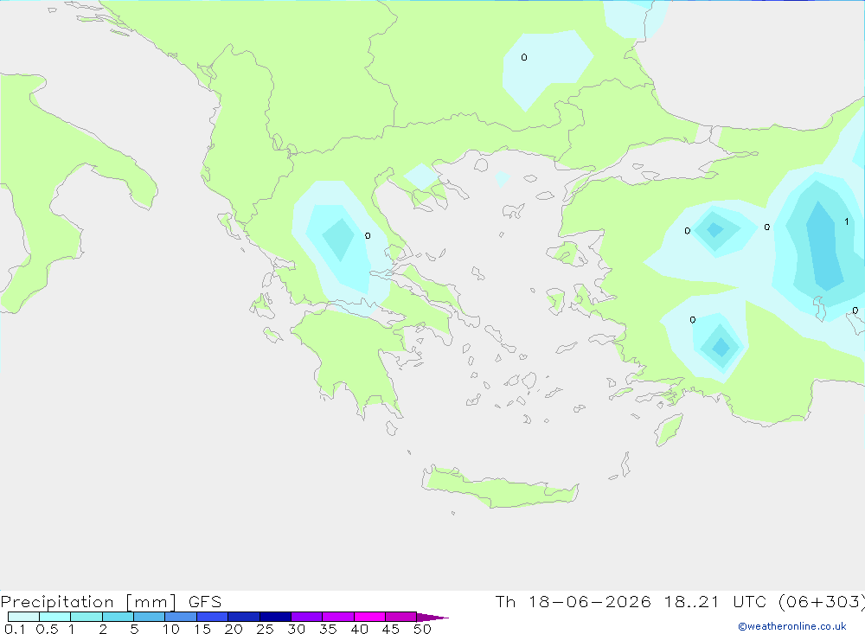
Task: Click the 'Th 18-06-2026 18..21 UTC (06+303)' forecast time text
Action: [680, 602]
